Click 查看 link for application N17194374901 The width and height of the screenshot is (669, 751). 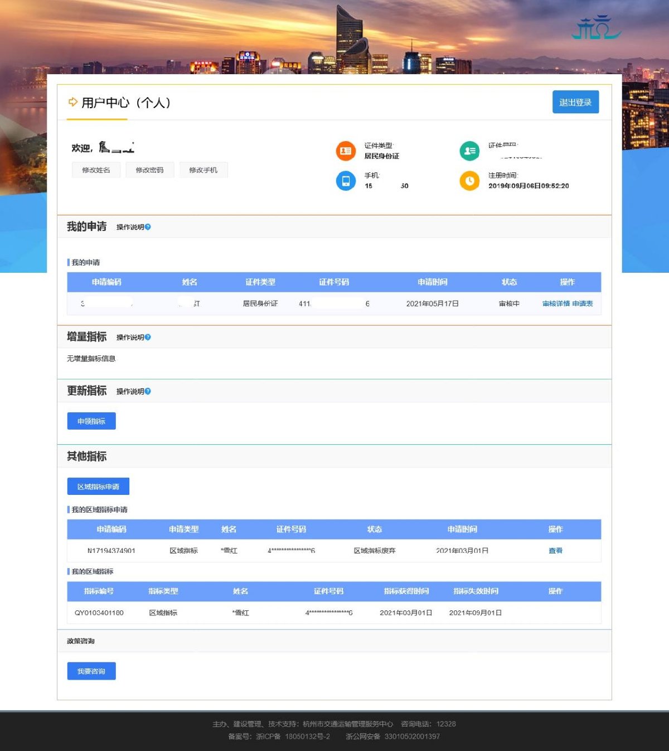coord(555,551)
